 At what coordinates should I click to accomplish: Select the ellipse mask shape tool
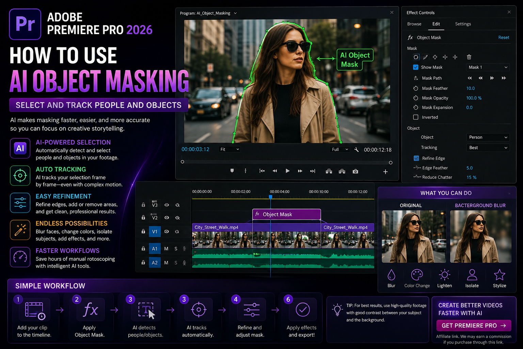pyautogui.click(x=416, y=57)
